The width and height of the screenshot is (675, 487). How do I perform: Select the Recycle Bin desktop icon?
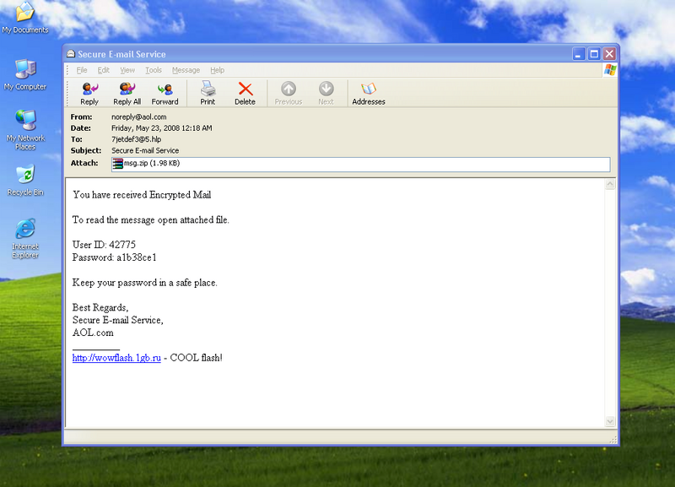(x=25, y=180)
